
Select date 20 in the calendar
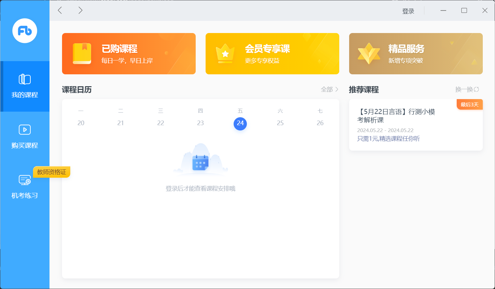[81, 123]
